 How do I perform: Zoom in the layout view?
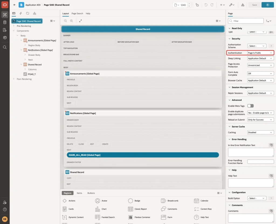72,21
